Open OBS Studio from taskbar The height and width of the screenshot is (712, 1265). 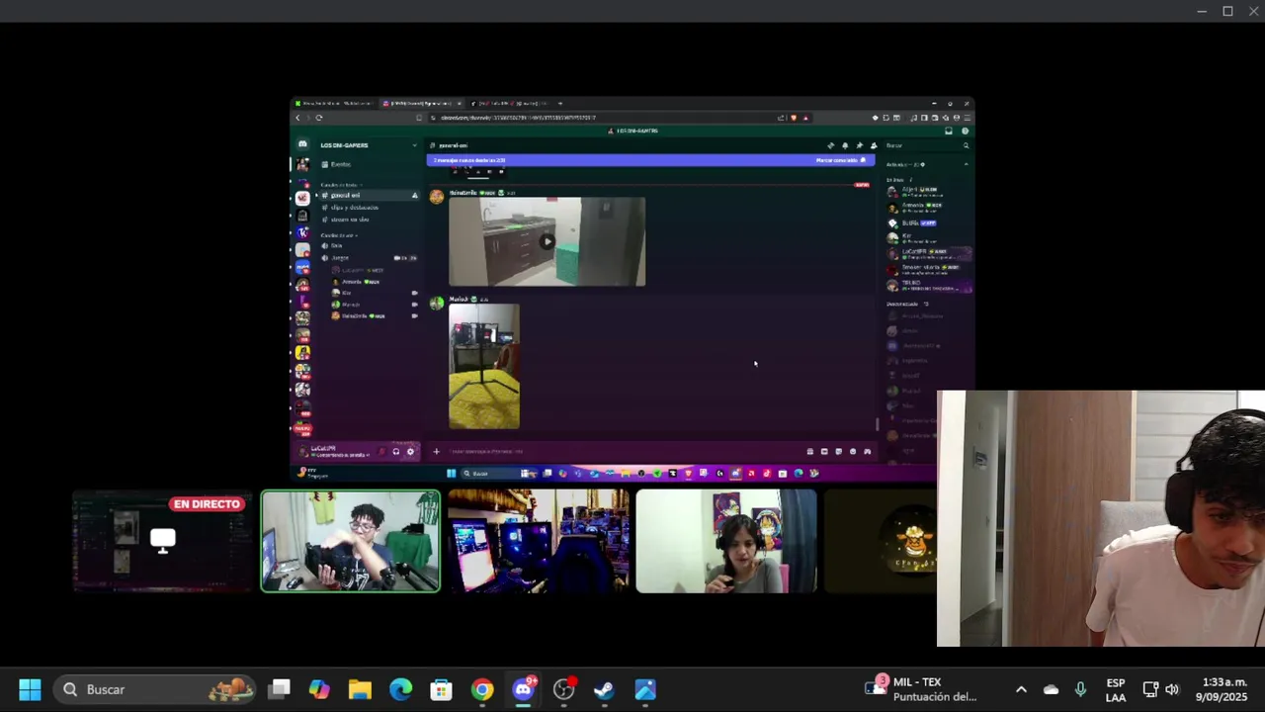(564, 689)
